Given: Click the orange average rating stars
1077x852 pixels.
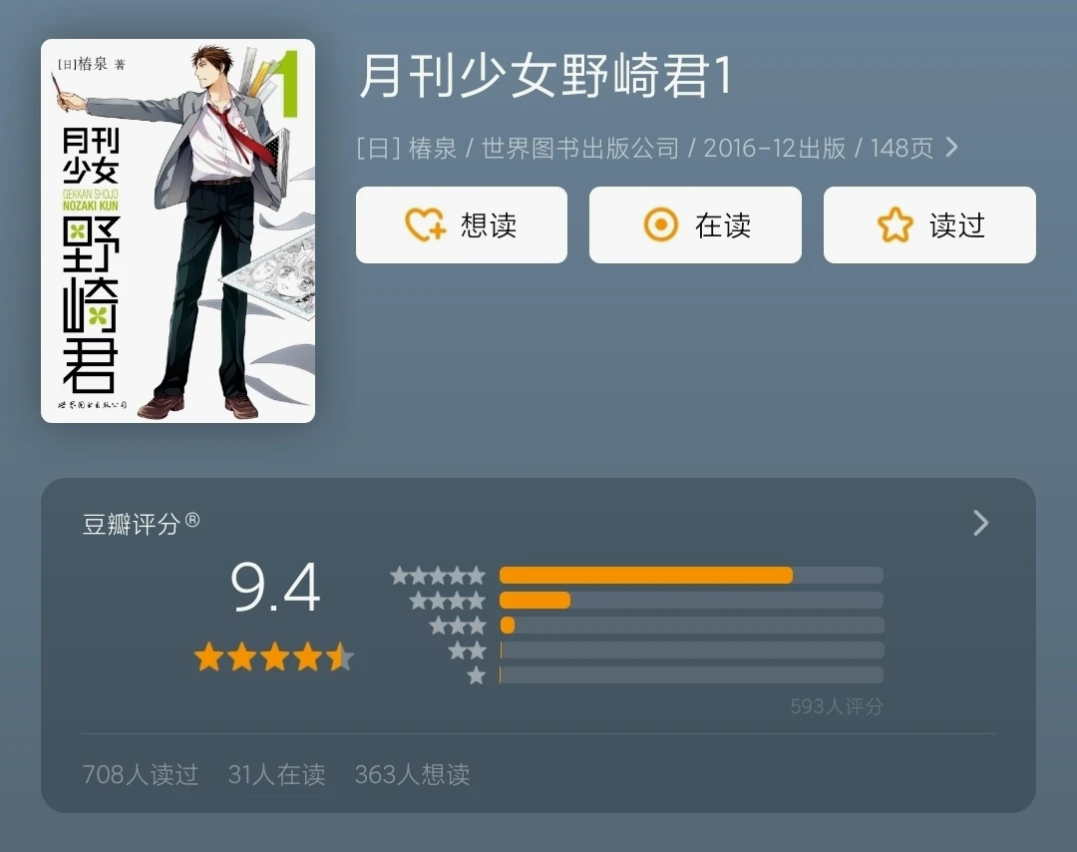Looking at the screenshot, I should coord(274,656).
